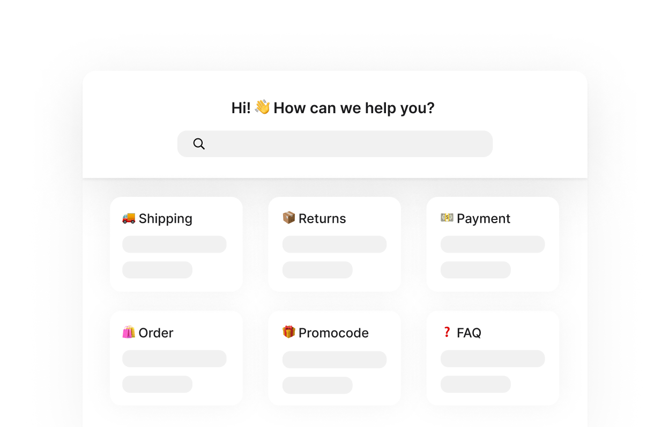Viewport: 669px width, 427px height.
Task: Select second placeholder article under Returns
Action: click(x=317, y=270)
